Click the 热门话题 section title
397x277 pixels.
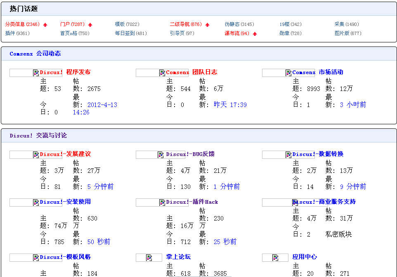coord(24,9)
